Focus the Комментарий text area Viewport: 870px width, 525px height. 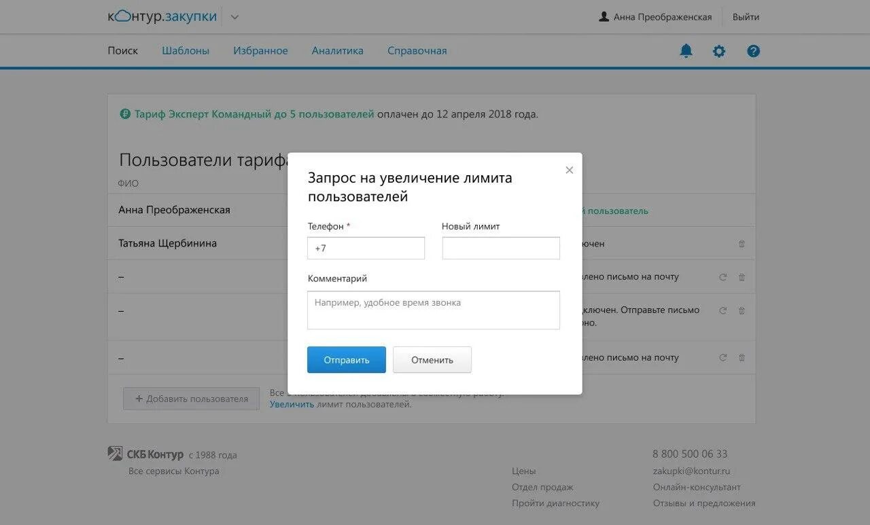pos(434,310)
